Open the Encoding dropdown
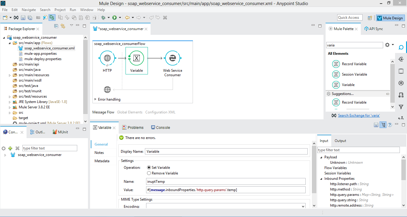The height and width of the screenshot is (217, 407). (303, 206)
